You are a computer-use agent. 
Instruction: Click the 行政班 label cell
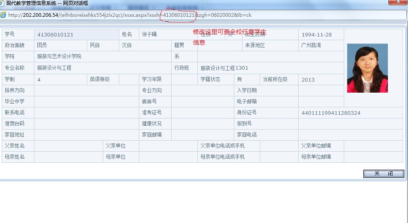click(184, 68)
